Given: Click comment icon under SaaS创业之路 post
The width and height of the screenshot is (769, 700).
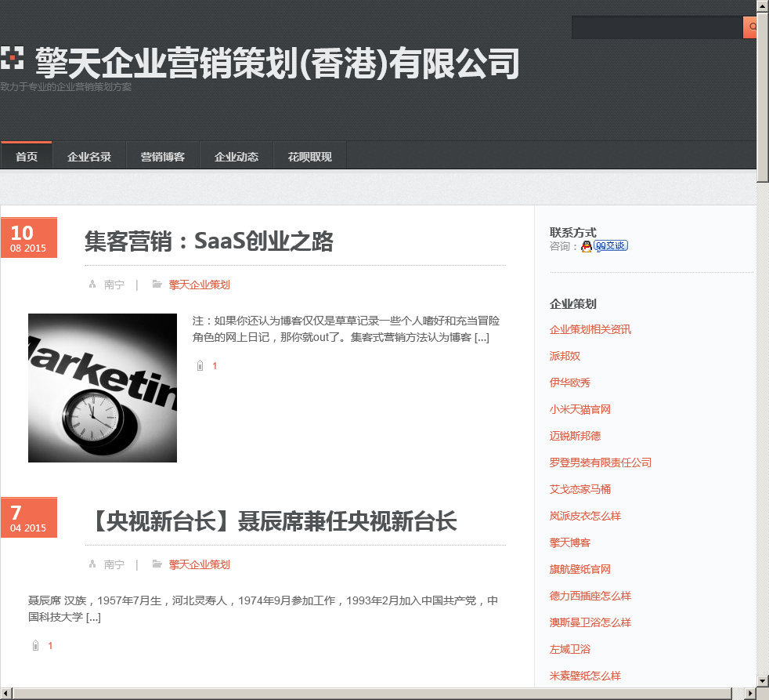Looking at the screenshot, I should pyautogui.click(x=200, y=365).
